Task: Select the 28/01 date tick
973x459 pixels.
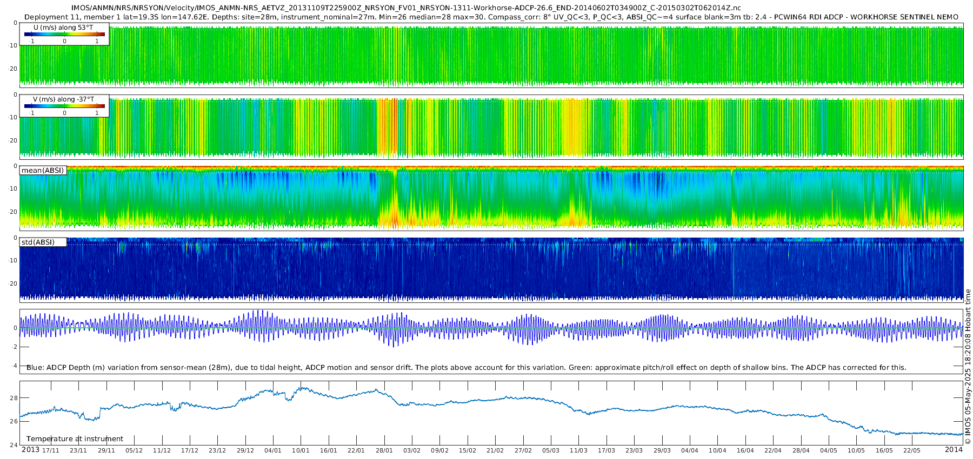Action: coord(384,450)
